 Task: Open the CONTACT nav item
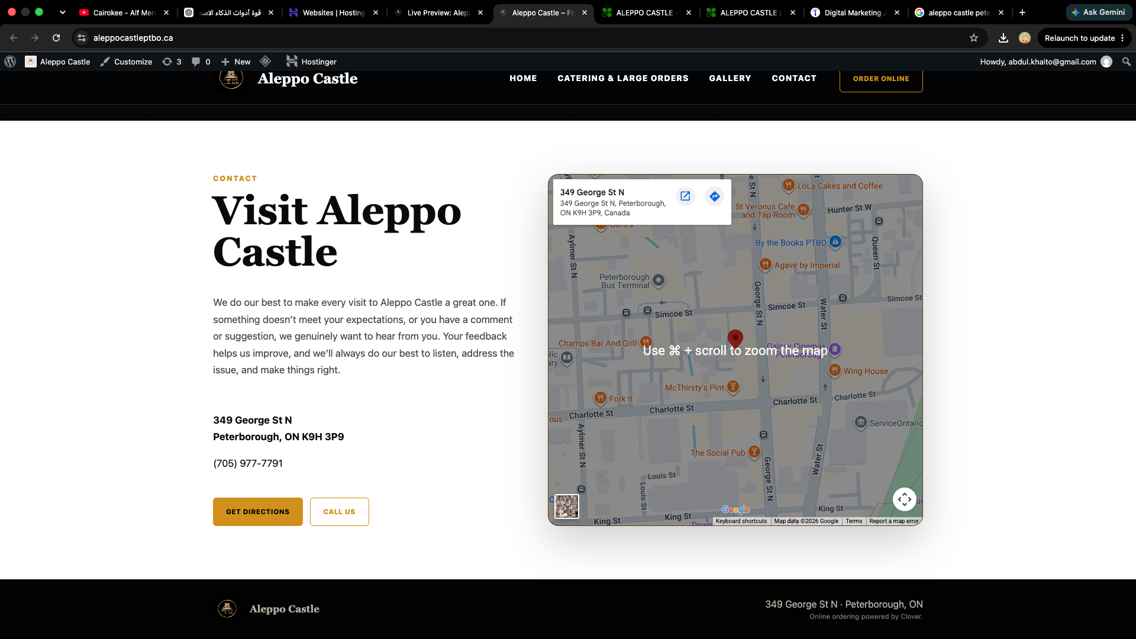[793, 78]
